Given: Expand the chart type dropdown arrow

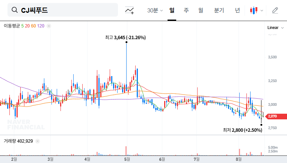Looking at the screenshot, I should (x=262, y=11).
